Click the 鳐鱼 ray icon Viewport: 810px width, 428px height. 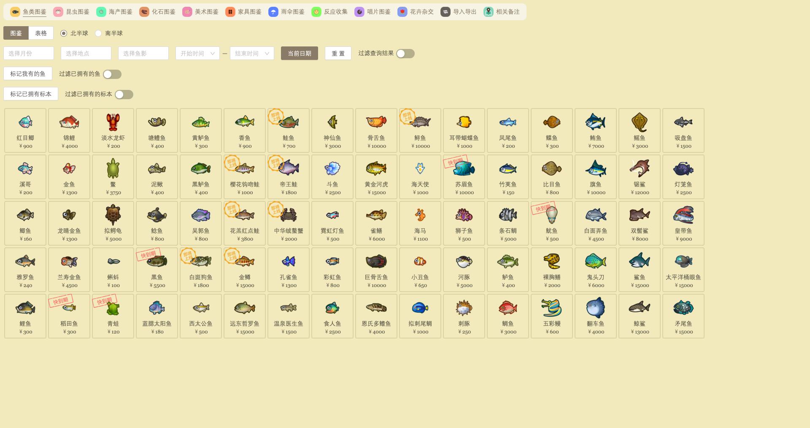[640, 122]
